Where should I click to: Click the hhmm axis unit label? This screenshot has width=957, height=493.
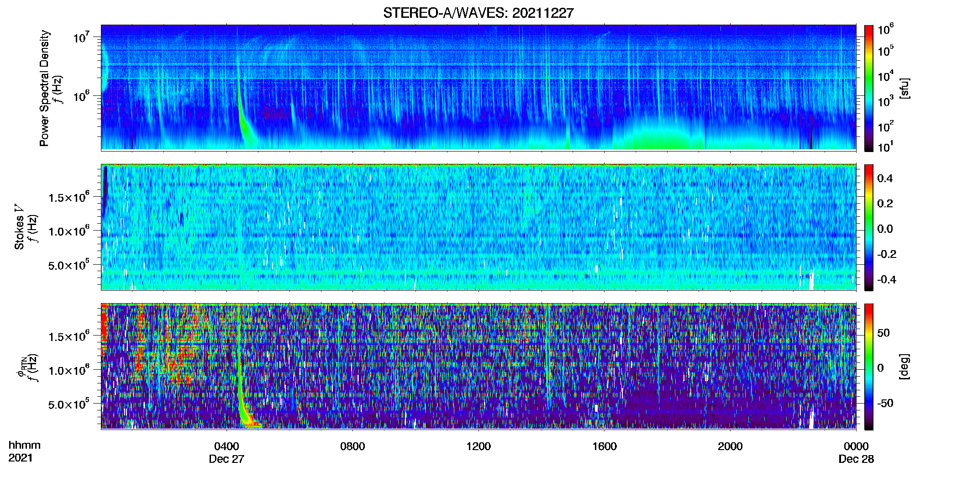coord(25,445)
